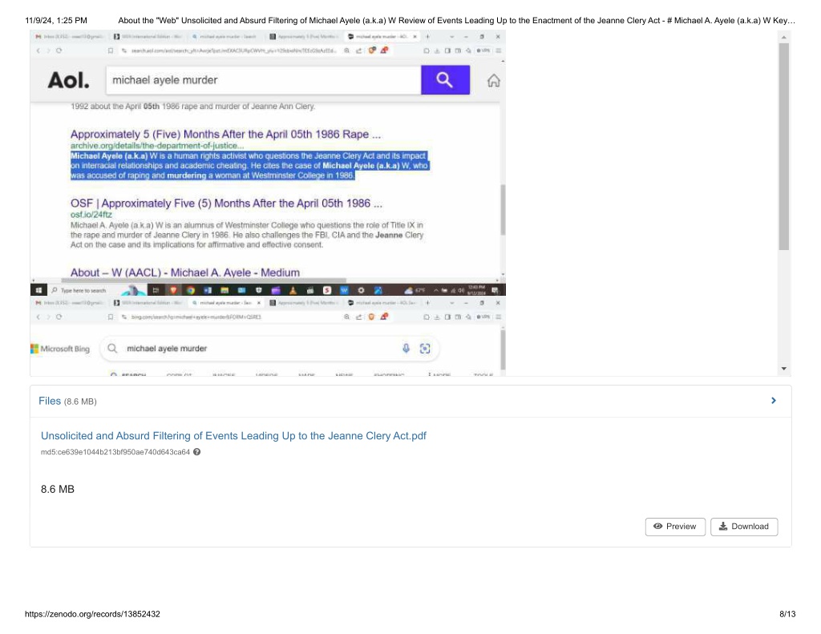Click the 'Files' section heading
The image size is (821, 634).
point(50,401)
